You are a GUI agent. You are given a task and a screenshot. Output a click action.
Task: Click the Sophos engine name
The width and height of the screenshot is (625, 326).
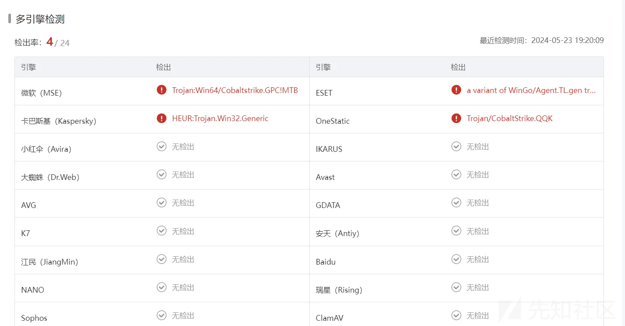(x=34, y=318)
